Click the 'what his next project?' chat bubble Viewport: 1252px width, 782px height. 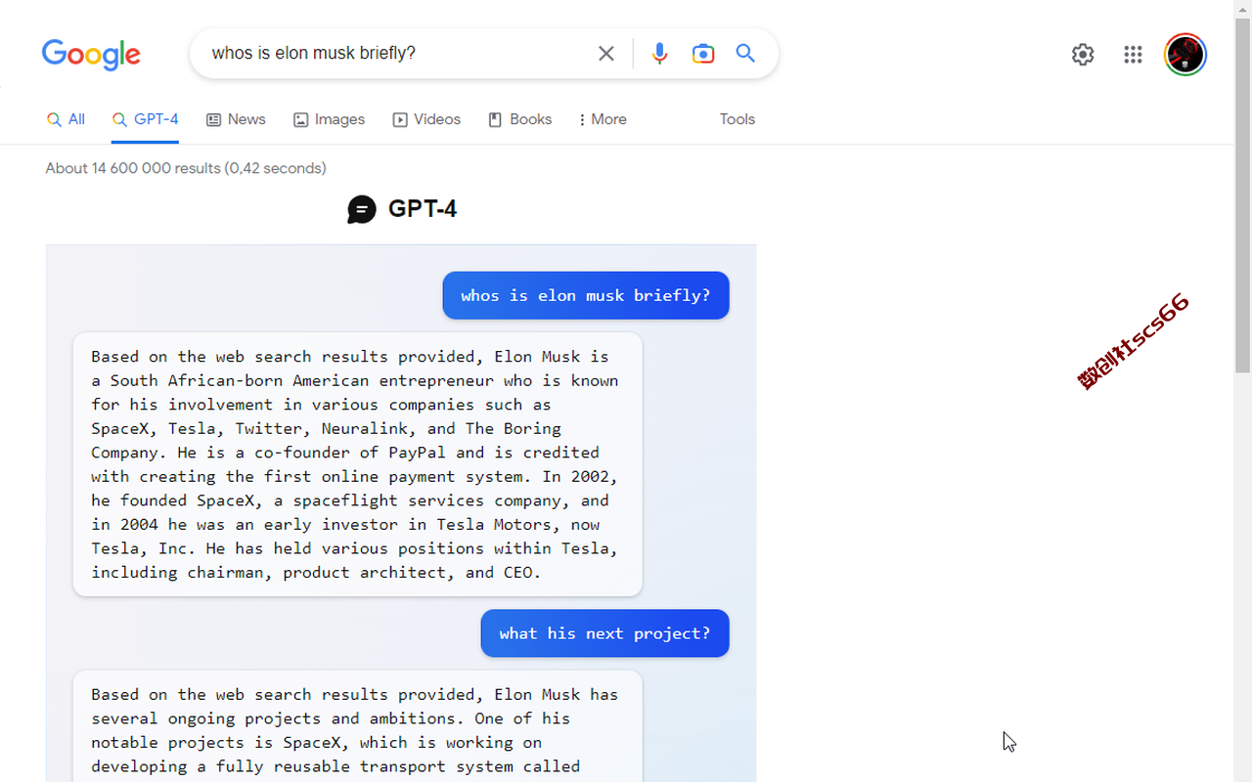[x=604, y=633]
